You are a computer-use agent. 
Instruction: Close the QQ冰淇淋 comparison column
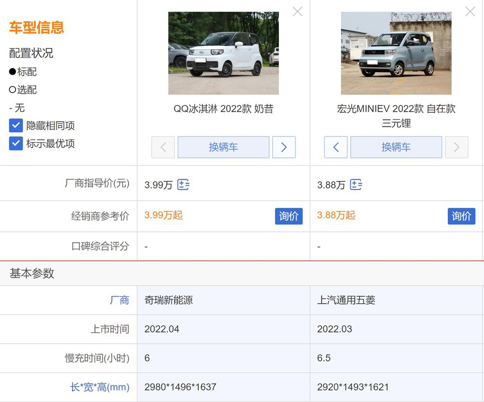[x=297, y=12]
